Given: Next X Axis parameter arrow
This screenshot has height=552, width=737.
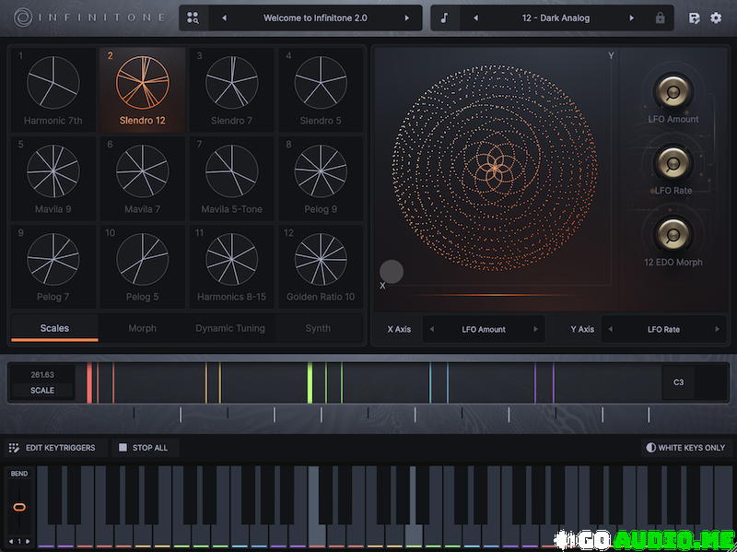Looking at the screenshot, I should (x=535, y=329).
